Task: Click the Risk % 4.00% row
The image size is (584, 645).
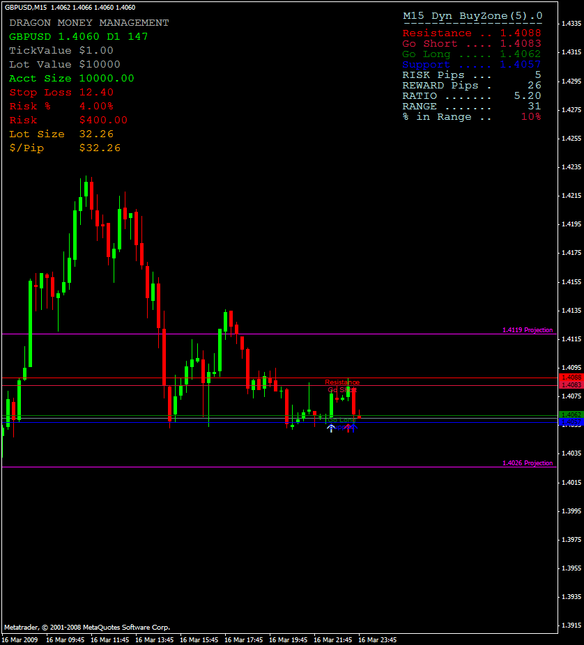Action: point(61,106)
